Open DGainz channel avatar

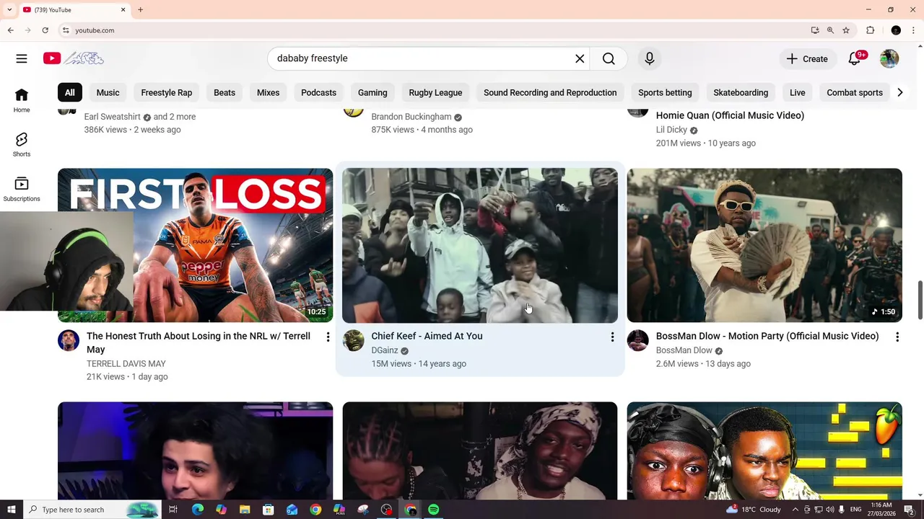click(x=353, y=340)
